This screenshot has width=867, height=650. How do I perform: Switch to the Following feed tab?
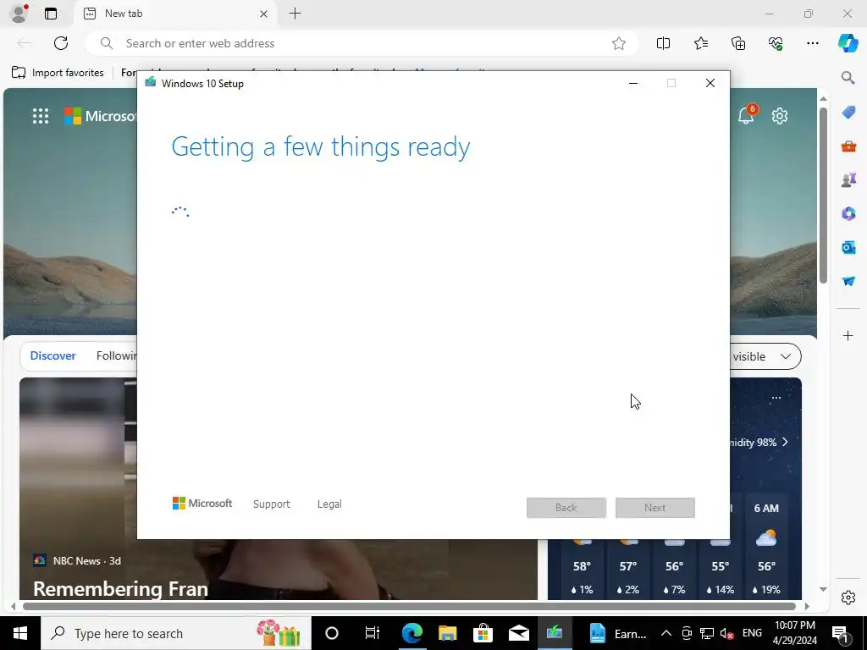tap(116, 356)
